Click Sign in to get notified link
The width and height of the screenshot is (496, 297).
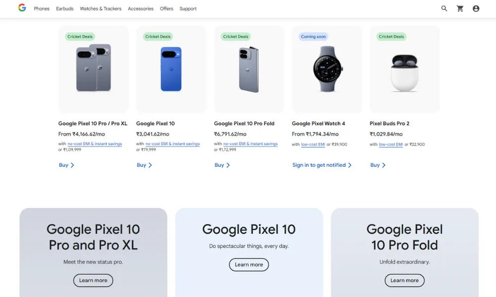coord(322,165)
